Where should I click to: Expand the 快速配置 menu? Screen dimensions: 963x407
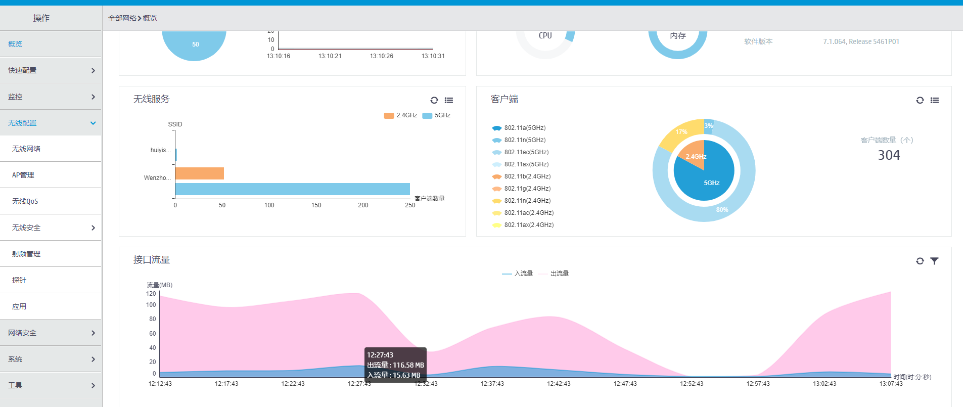click(51, 70)
